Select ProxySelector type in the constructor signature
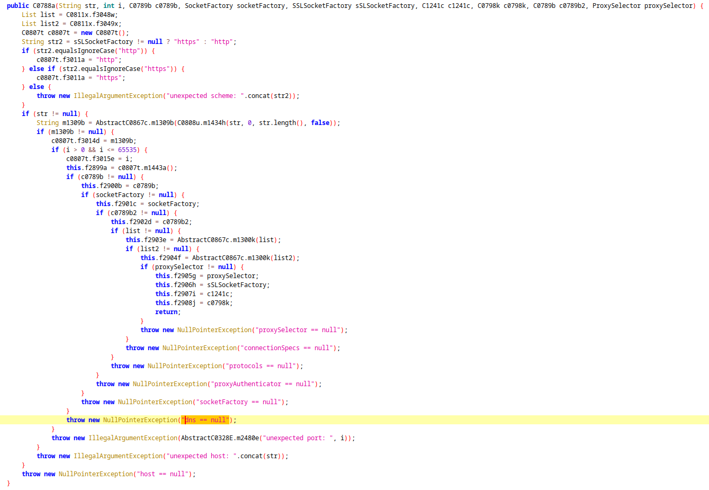Screen dimensions: 709x490 (x=616, y=6)
